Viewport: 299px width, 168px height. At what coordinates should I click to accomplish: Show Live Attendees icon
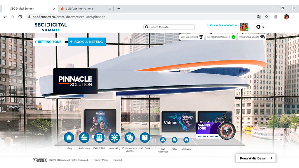tap(163, 140)
